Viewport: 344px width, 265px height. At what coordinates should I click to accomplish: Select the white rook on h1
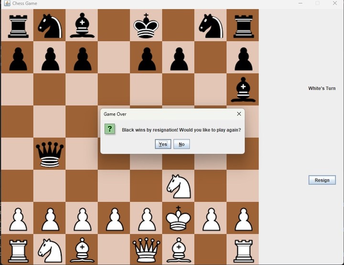click(244, 251)
